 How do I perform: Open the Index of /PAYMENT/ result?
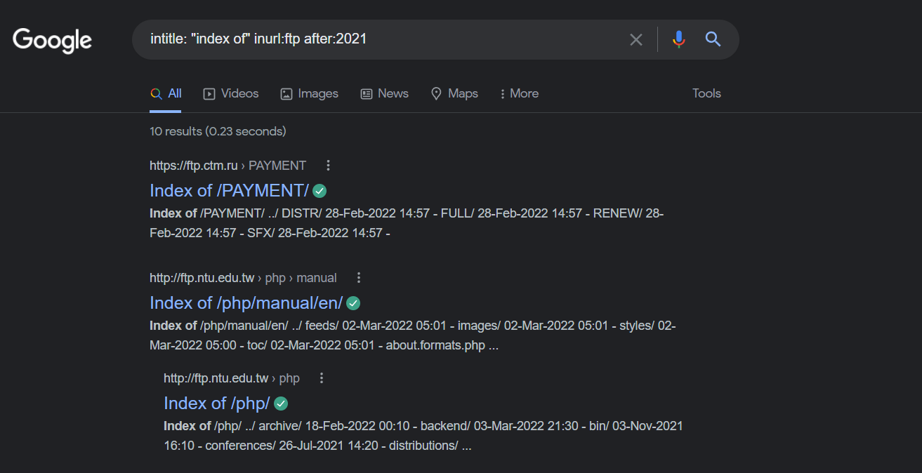point(229,190)
